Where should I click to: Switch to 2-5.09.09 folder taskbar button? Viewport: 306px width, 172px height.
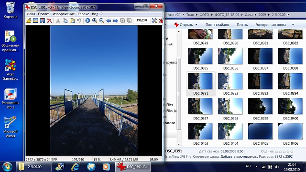(34, 167)
